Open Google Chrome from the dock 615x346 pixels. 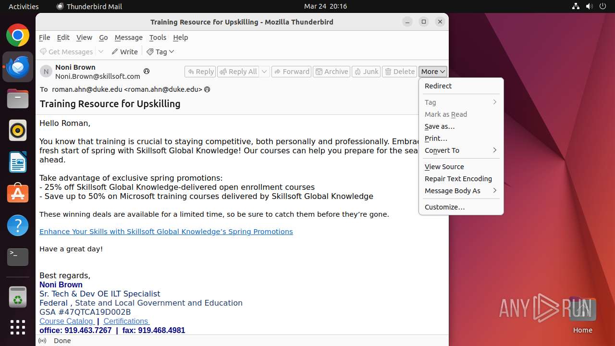click(x=18, y=36)
